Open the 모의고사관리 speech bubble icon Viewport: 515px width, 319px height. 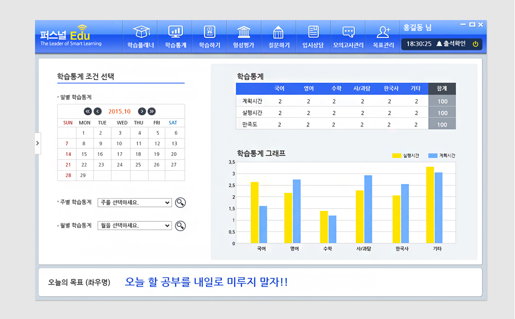(349, 32)
